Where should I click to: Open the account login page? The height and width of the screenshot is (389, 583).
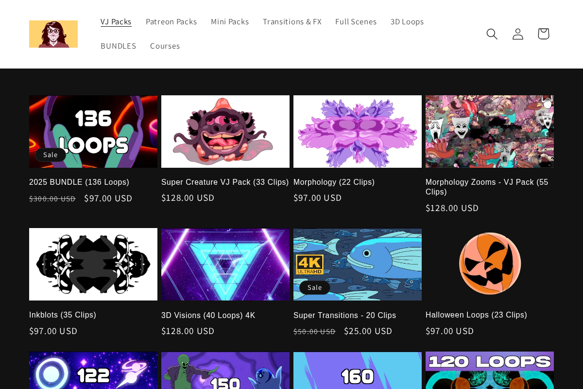(x=517, y=34)
